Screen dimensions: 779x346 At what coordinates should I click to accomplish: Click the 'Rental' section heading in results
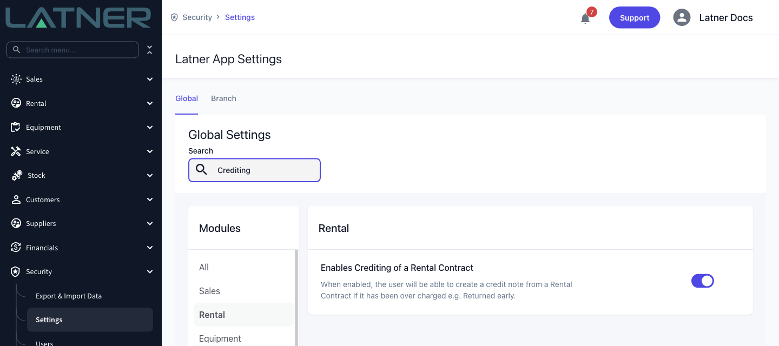tap(334, 228)
